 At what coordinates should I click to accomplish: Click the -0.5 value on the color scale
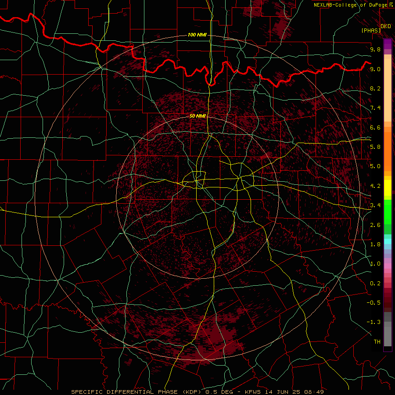tap(373, 303)
